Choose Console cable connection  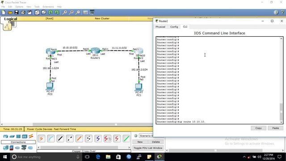click(x=51, y=139)
